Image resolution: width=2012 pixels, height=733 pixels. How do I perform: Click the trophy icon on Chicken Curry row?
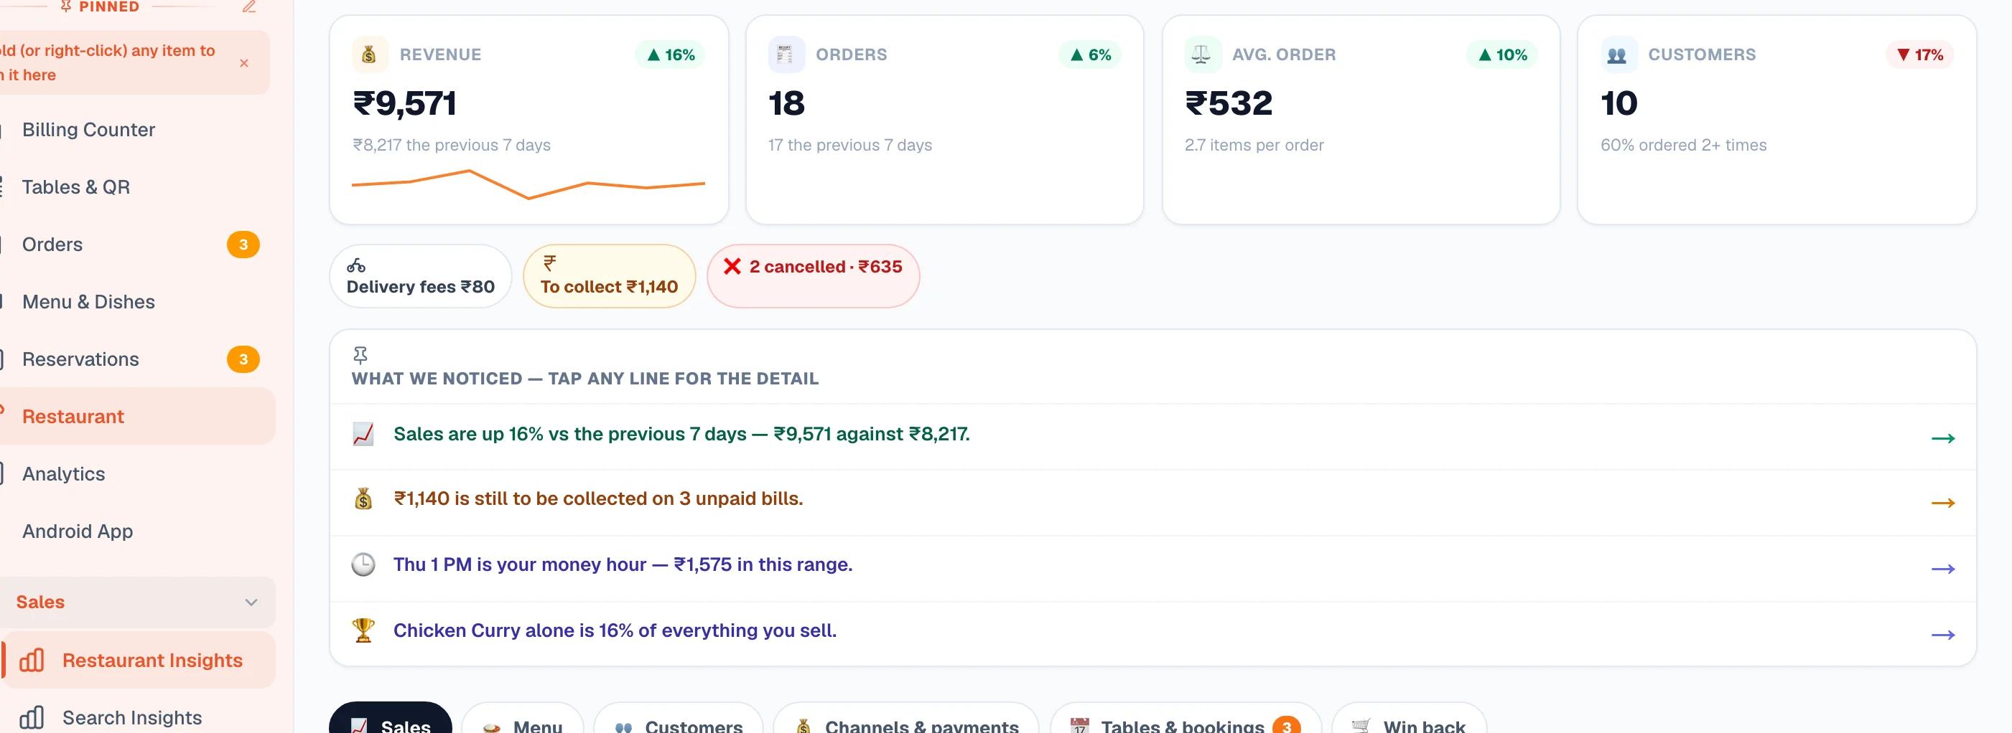tap(363, 630)
